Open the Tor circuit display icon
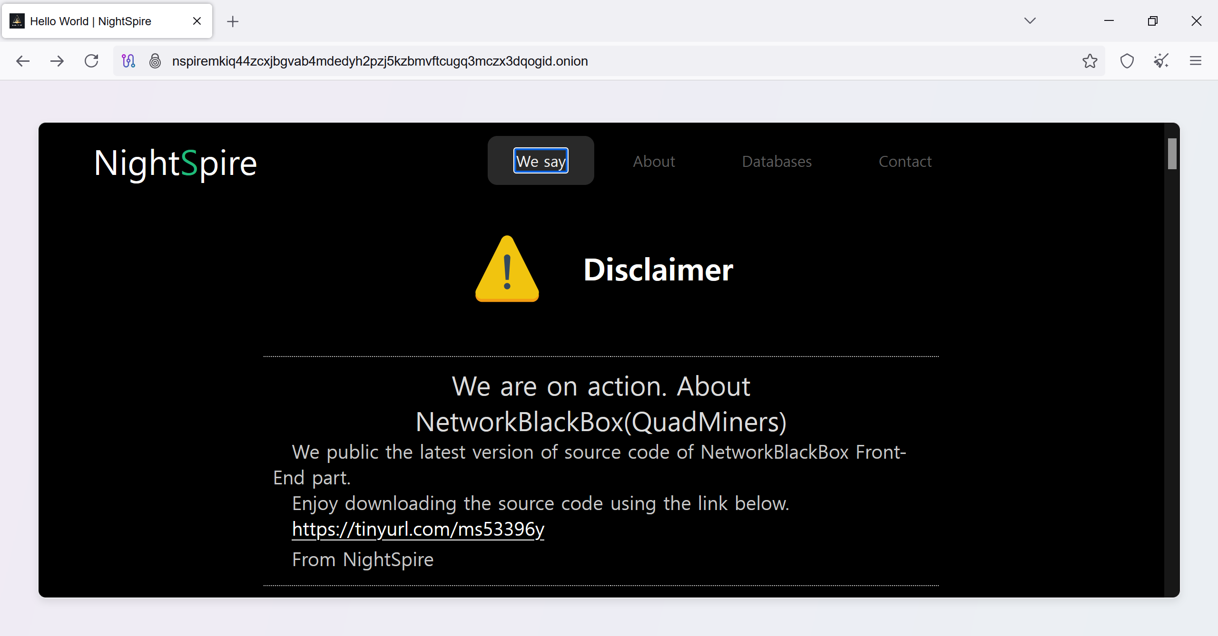 point(128,61)
